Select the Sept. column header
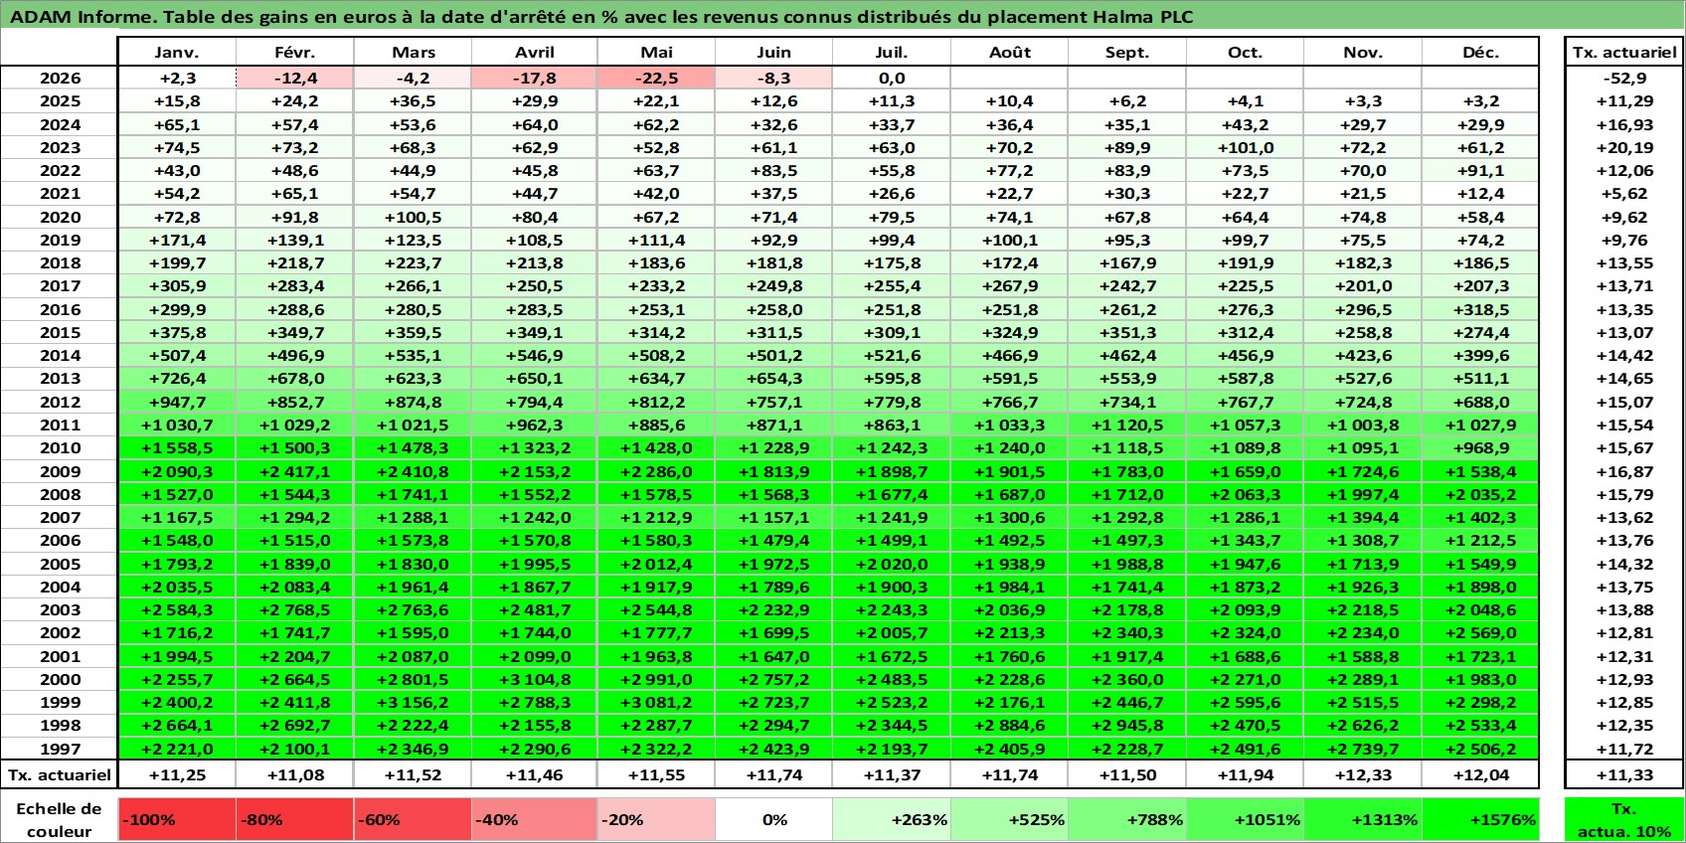Viewport: 1686px width, 843px height. (1127, 53)
